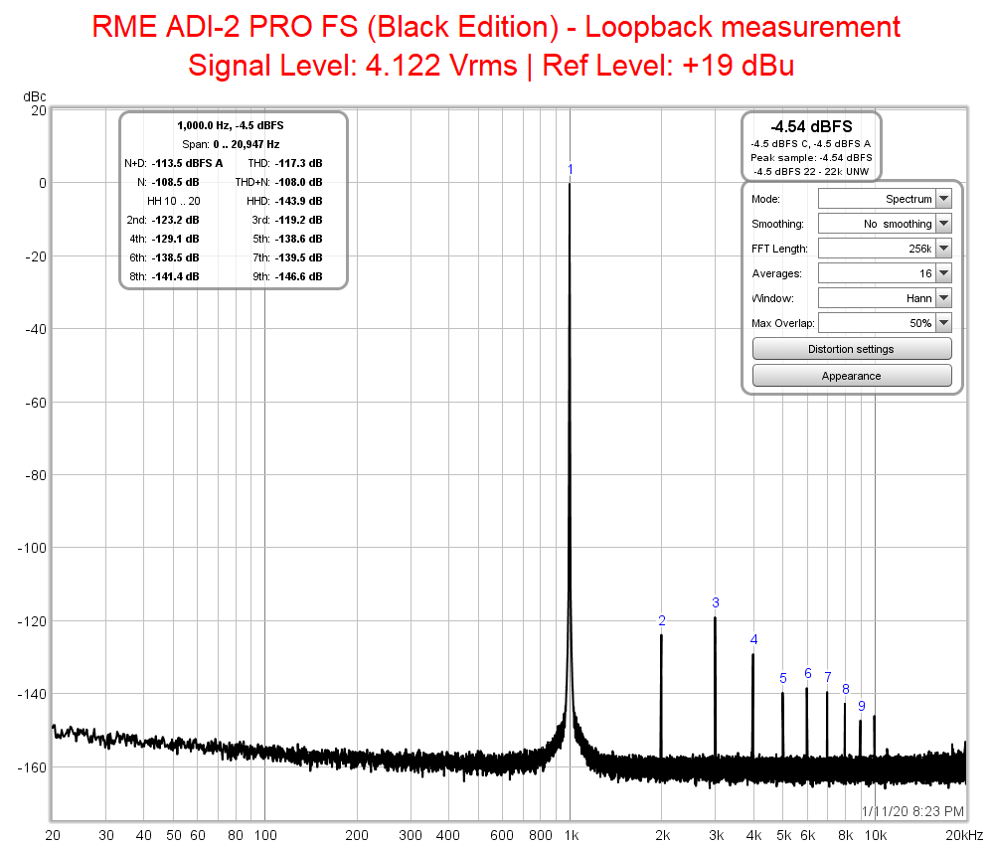This screenshot has width=992, height=848.
Task: Click the 8th harmonic value -141.4 dB
Action: point(175,276)
